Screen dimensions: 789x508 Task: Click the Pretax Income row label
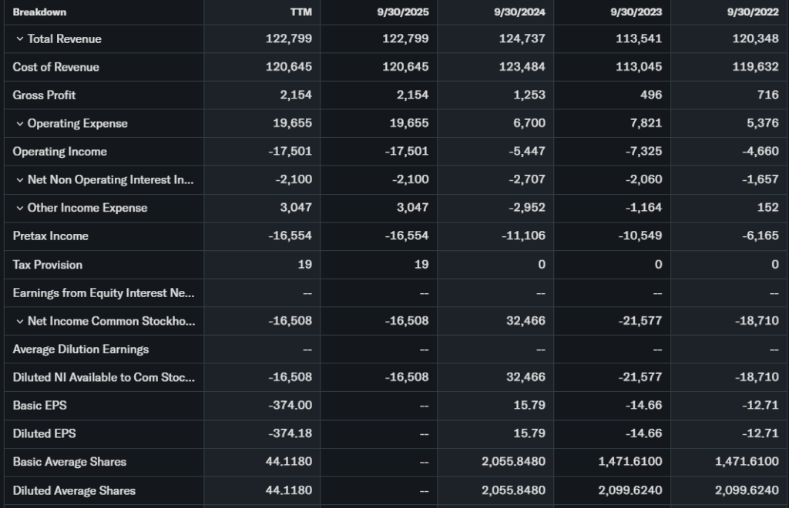[x=50, y=236]
